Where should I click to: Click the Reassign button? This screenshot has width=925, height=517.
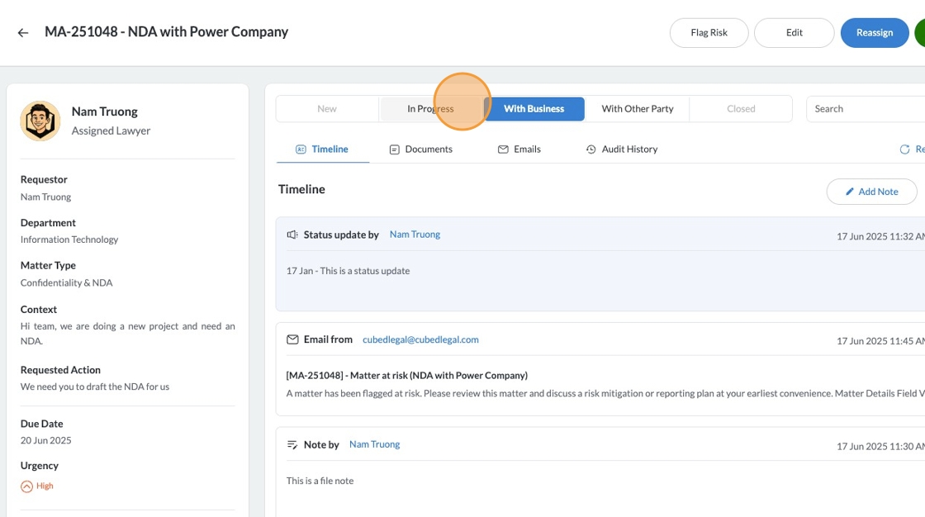pos(875,33)
